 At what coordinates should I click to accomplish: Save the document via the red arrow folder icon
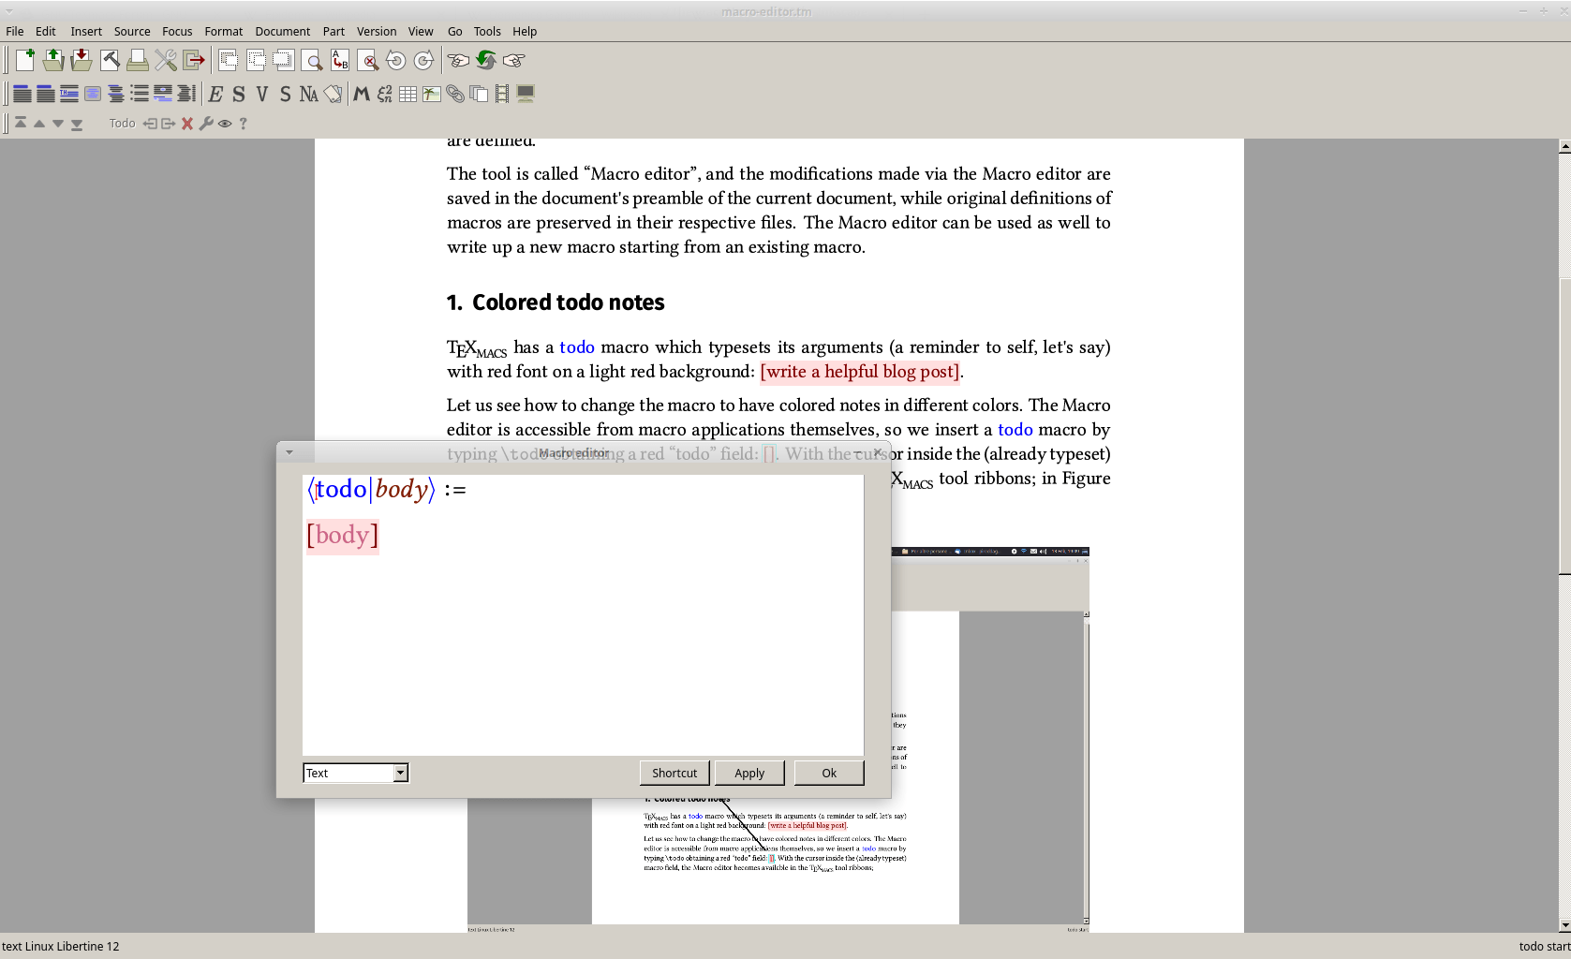coord(82,60)
